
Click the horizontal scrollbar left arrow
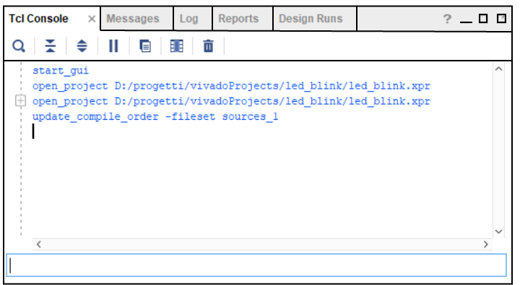pos(39,245)
